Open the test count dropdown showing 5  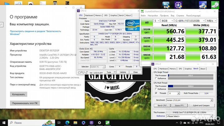[156, 21]
